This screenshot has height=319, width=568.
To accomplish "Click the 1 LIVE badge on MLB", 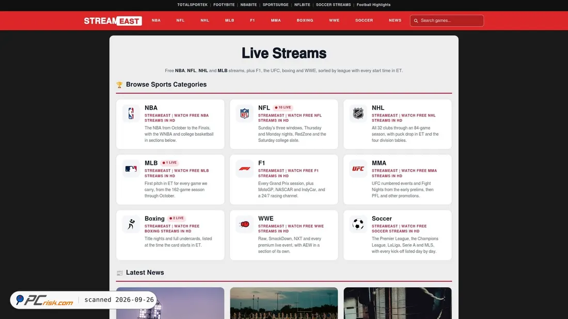I will (x=169, y=163).
